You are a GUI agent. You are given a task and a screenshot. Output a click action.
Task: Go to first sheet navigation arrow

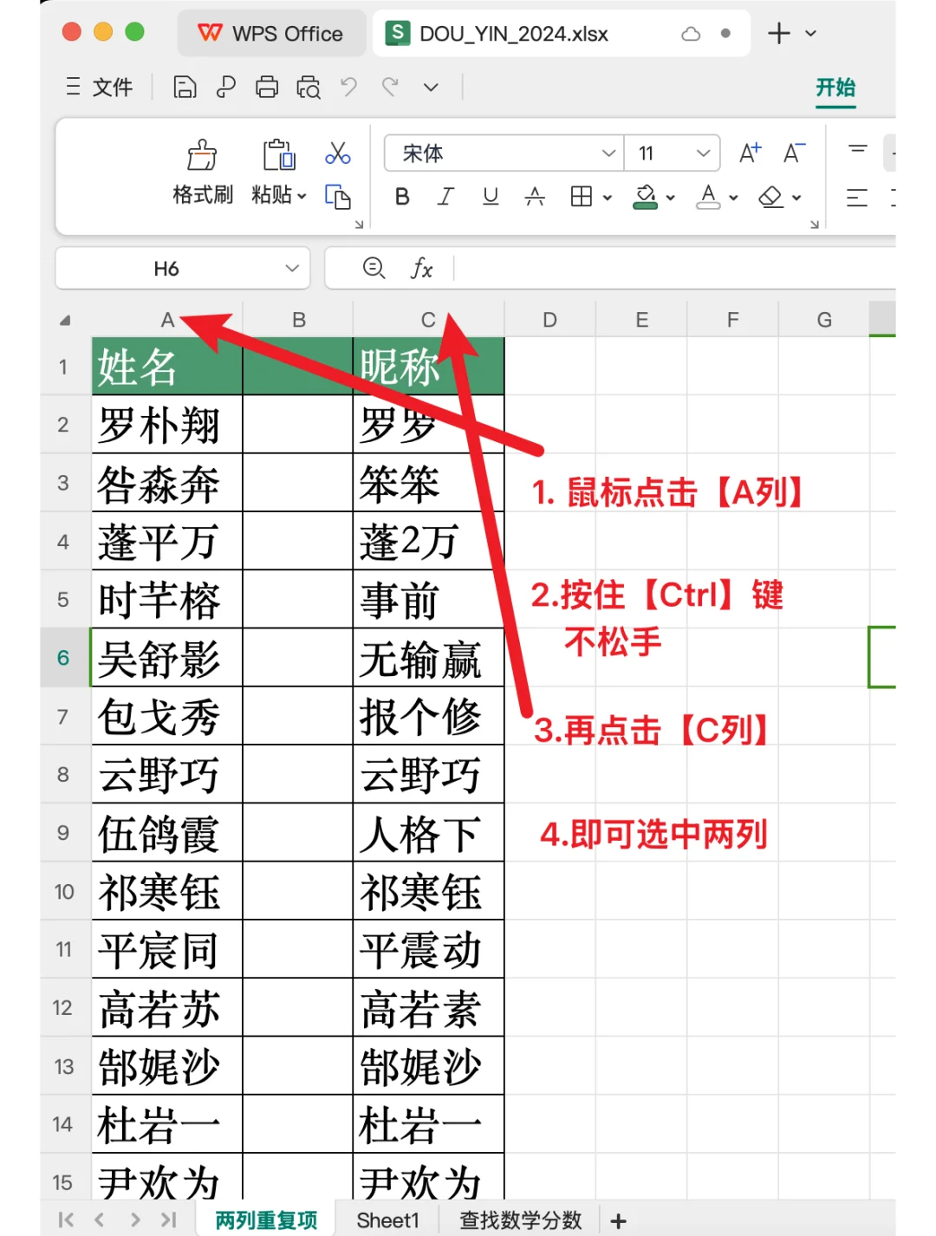click(66, 1220)
